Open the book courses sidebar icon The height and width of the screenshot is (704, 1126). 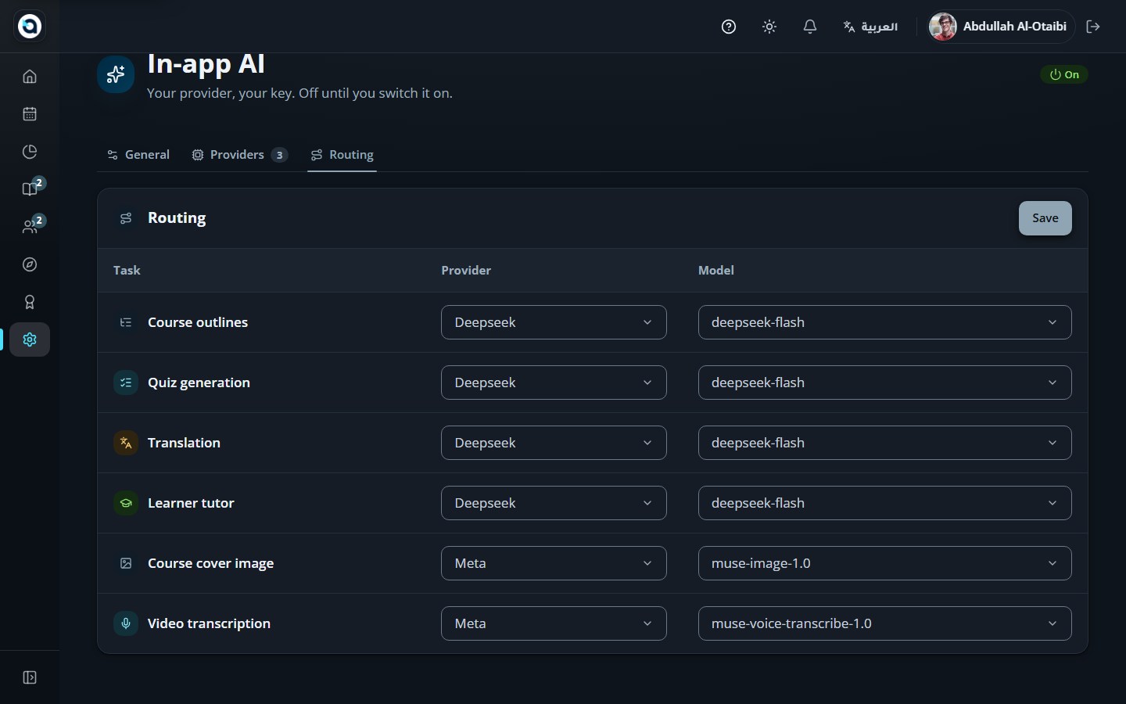[30, 189]
